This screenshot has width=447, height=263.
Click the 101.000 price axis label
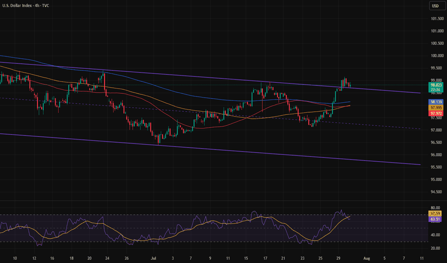coord(437,31)
